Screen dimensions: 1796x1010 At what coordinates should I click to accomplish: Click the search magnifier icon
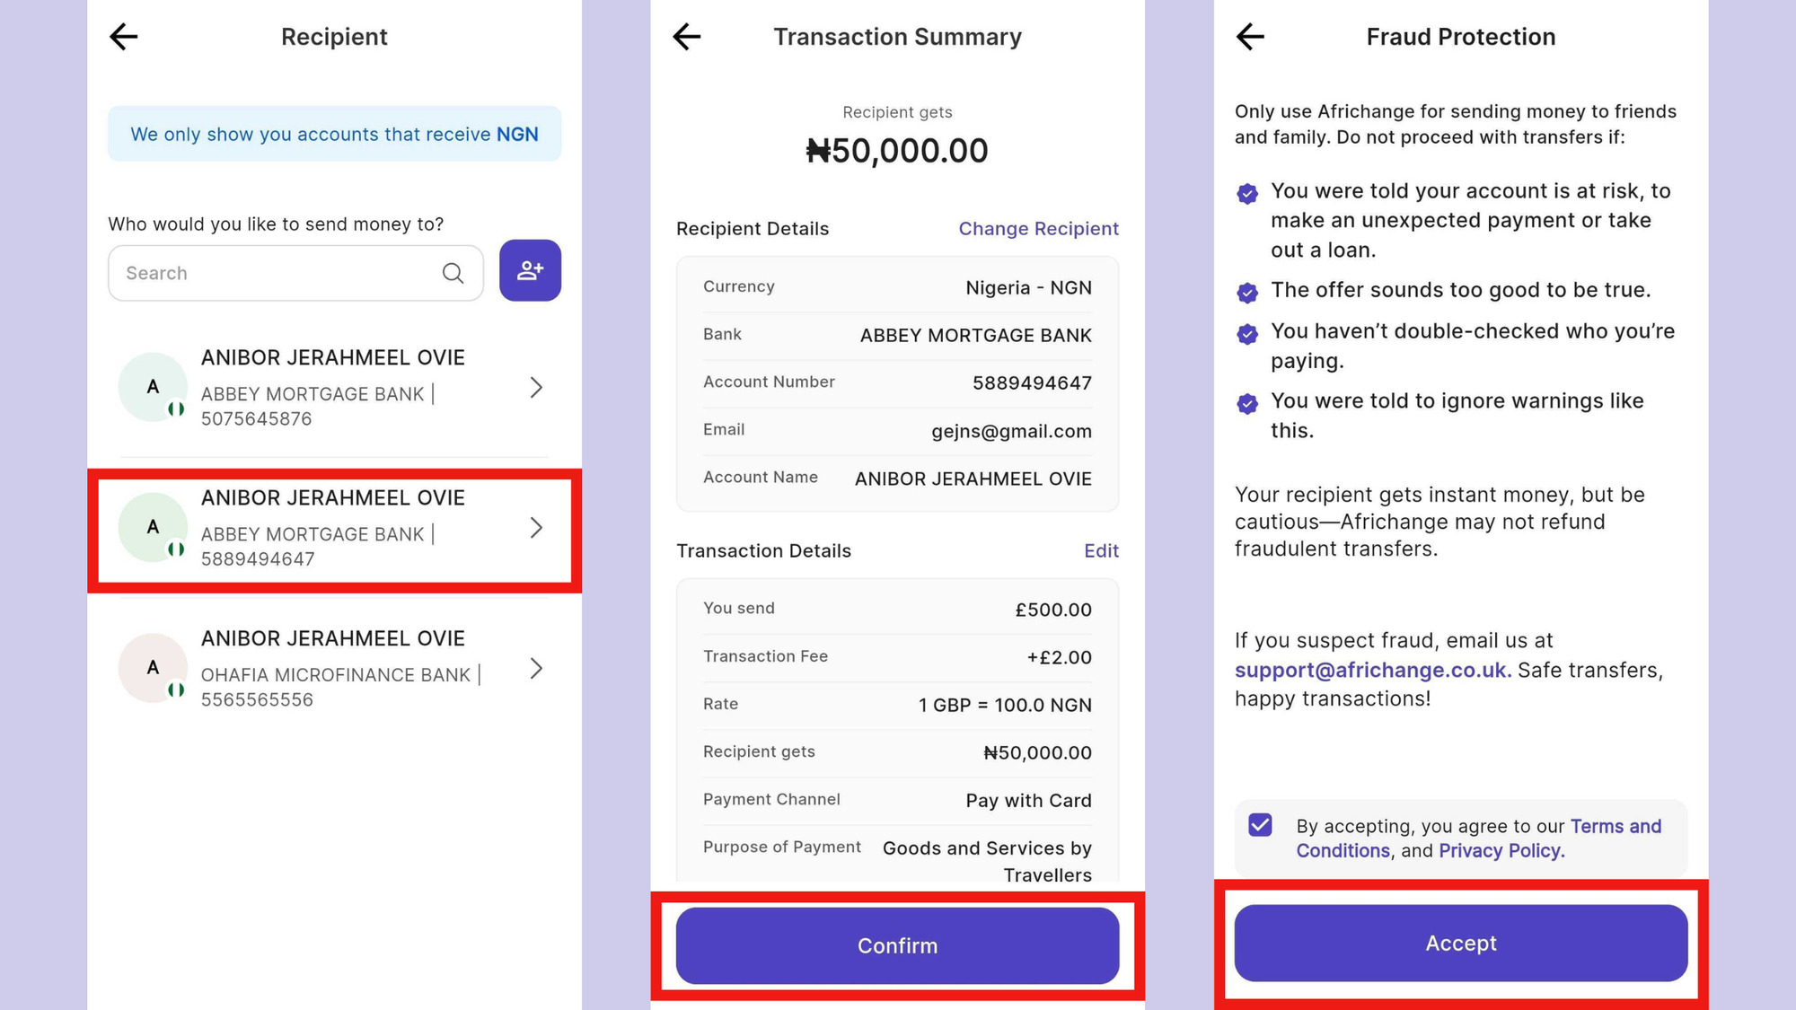click(x=453, y=273)
